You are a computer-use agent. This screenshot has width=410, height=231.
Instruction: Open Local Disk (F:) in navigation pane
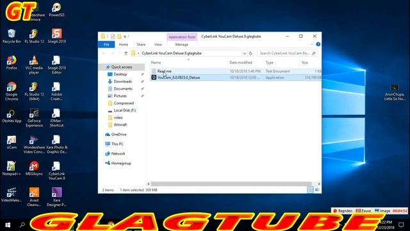click(125, 110)
